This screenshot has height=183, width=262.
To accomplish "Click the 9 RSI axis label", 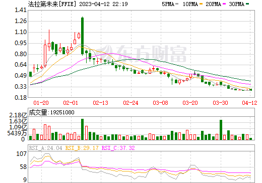I will point(25,180).
